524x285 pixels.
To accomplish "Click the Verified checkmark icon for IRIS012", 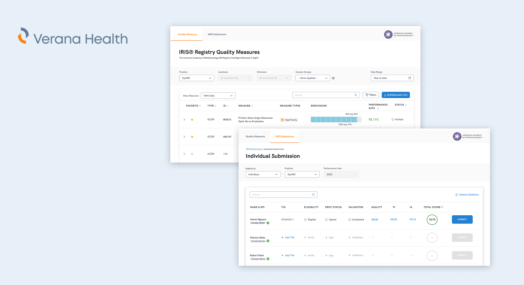I will (x=393, y=119).
